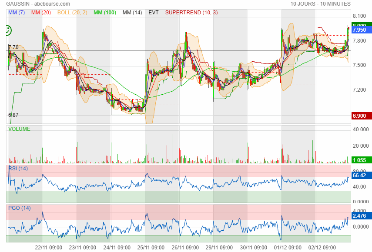Click the 30/11 09:00 date label
372x252 pixels.
coord(253,248)
